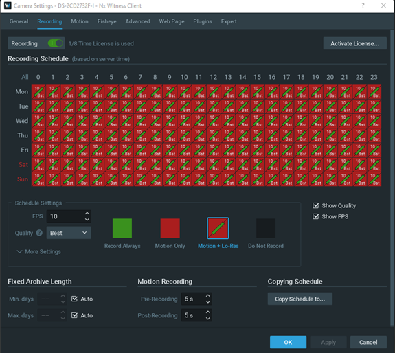Select the Saturday hour 8 schedule cell
This screenshot has height=353, width=395.
pyautogui.click(x=155, y=165)
